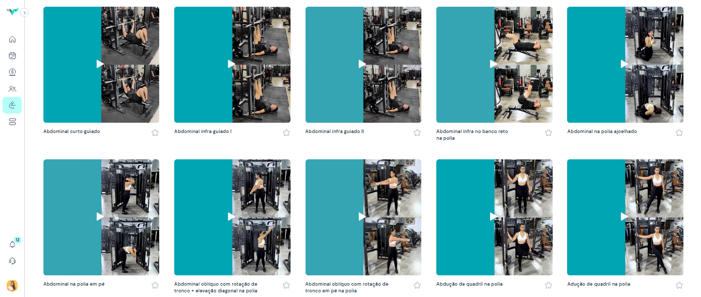Open the stacked bars icon in sidebar

coord(12,122)
